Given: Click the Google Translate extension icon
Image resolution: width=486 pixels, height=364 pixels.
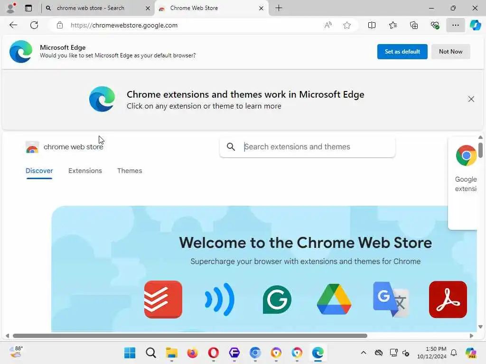Looking at the screenshot, I should coord(391,300).
